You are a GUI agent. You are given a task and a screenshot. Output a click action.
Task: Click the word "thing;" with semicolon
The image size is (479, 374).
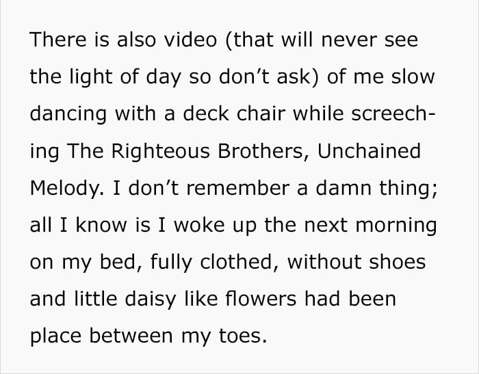[x=409, y=189]
